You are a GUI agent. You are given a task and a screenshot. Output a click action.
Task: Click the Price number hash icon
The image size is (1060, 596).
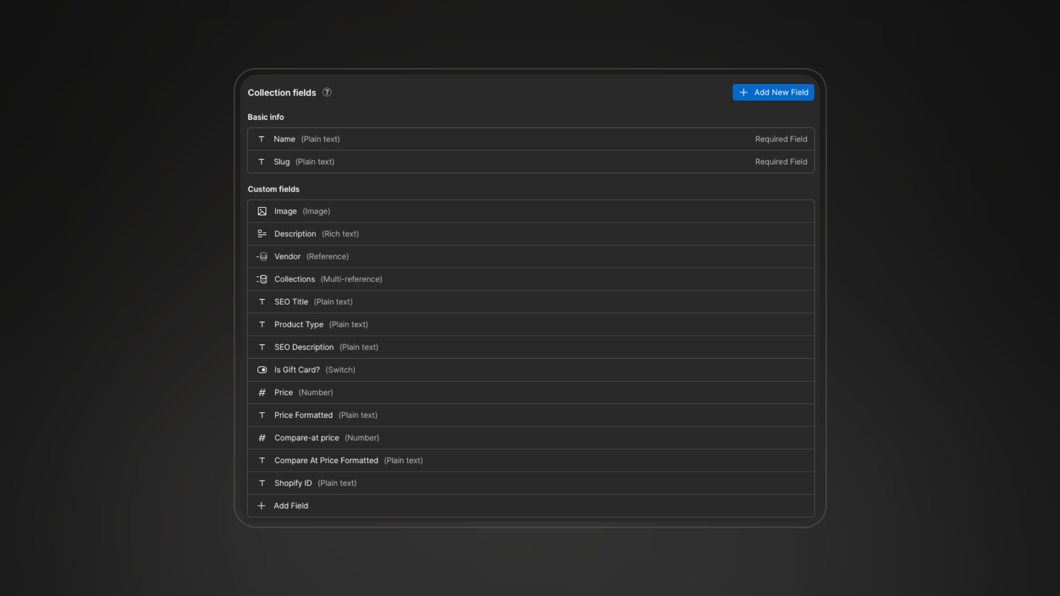pyautogui.click(x=262, y=392)
